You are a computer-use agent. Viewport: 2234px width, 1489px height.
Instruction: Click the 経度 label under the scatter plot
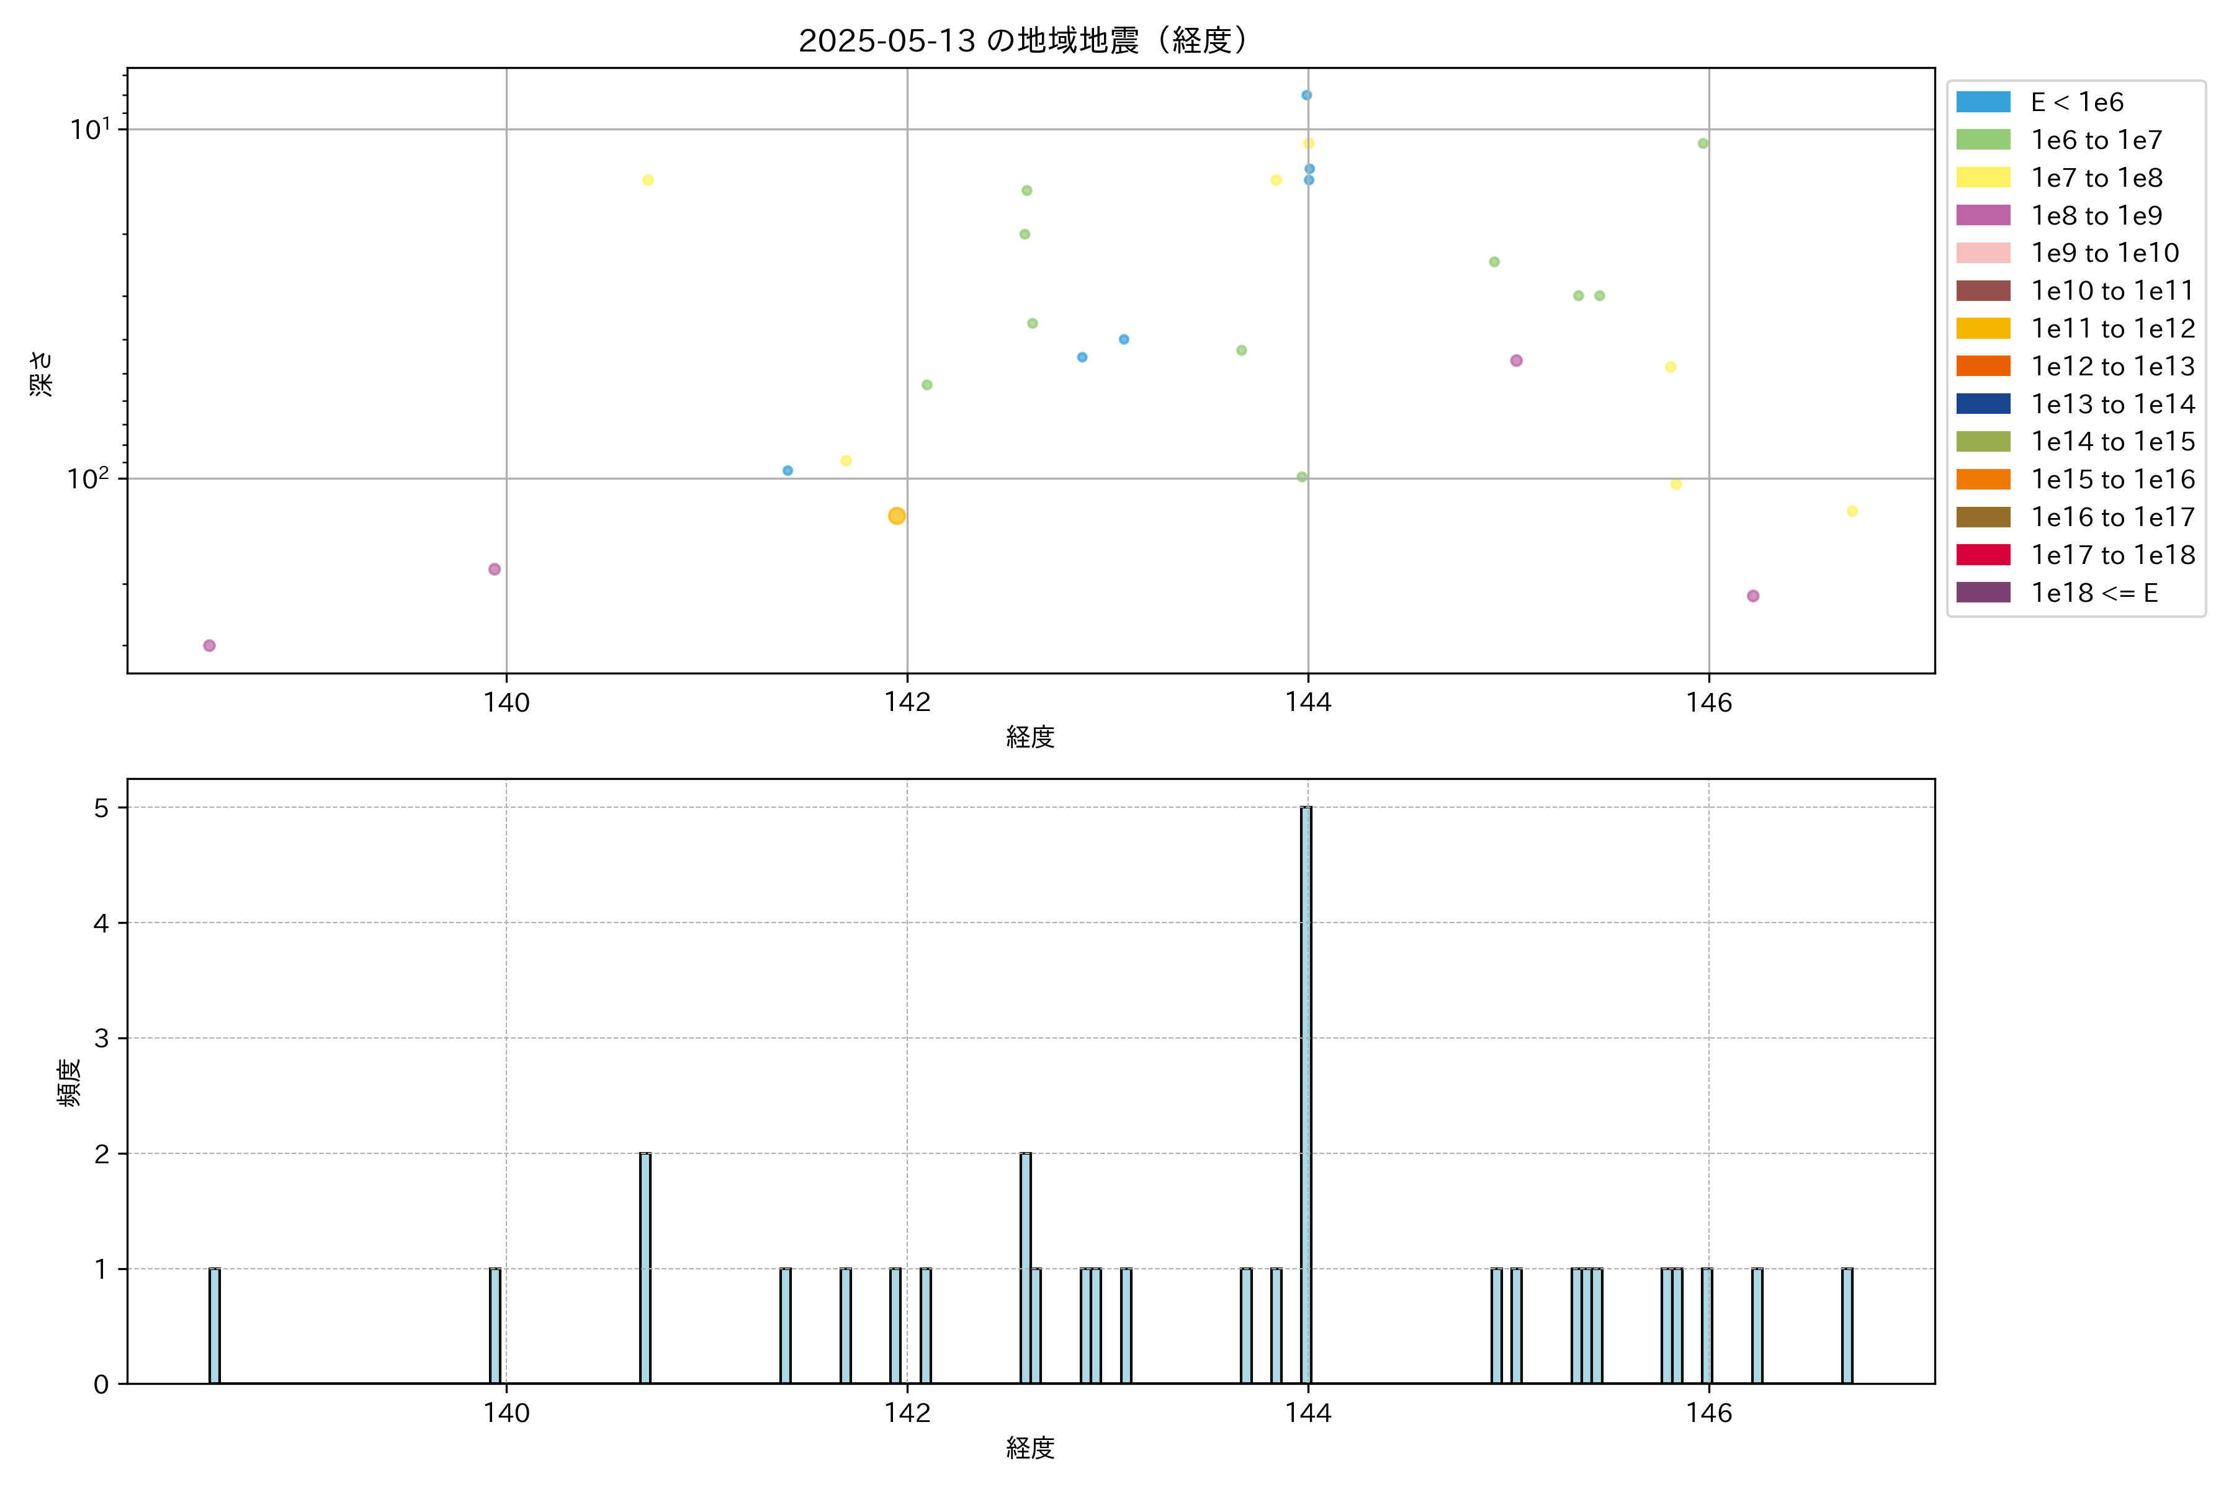(1031, 737)
